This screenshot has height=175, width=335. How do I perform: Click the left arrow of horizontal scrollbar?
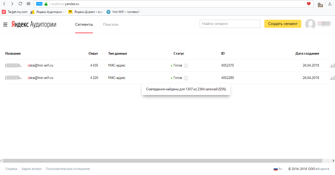point(2,161)
